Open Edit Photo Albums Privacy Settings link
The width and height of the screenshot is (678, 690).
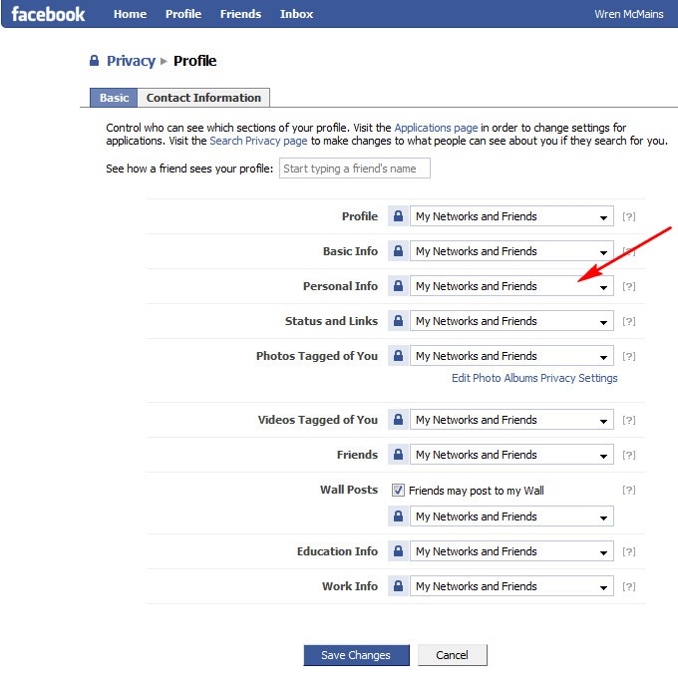tap(534, 378)
